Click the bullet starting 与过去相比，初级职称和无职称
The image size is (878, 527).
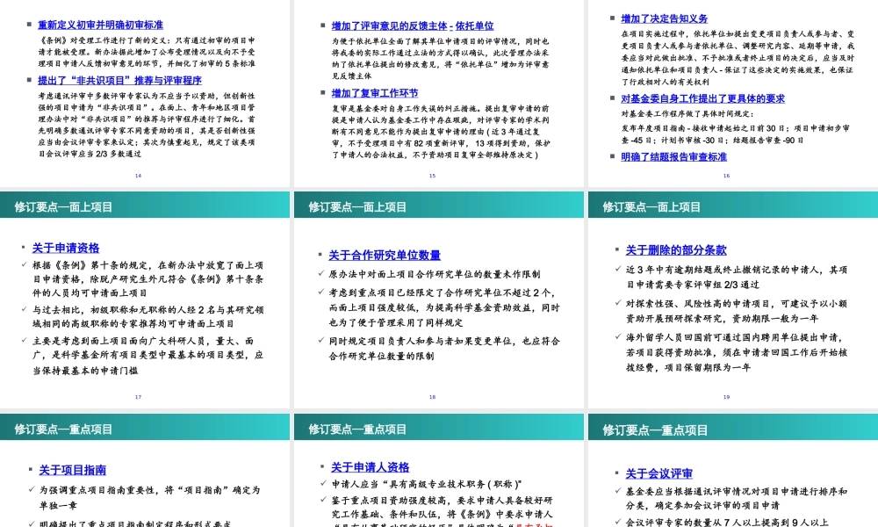[148, 316]
